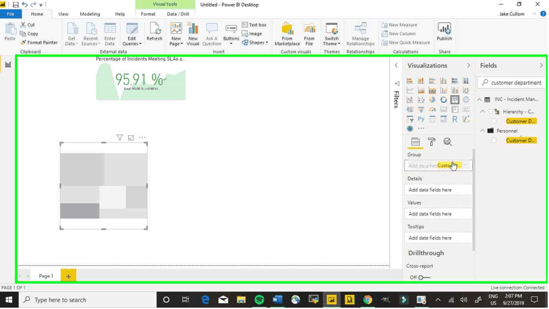Add a new page with plus button
This screenshot has height=309, width=549.
68,276
